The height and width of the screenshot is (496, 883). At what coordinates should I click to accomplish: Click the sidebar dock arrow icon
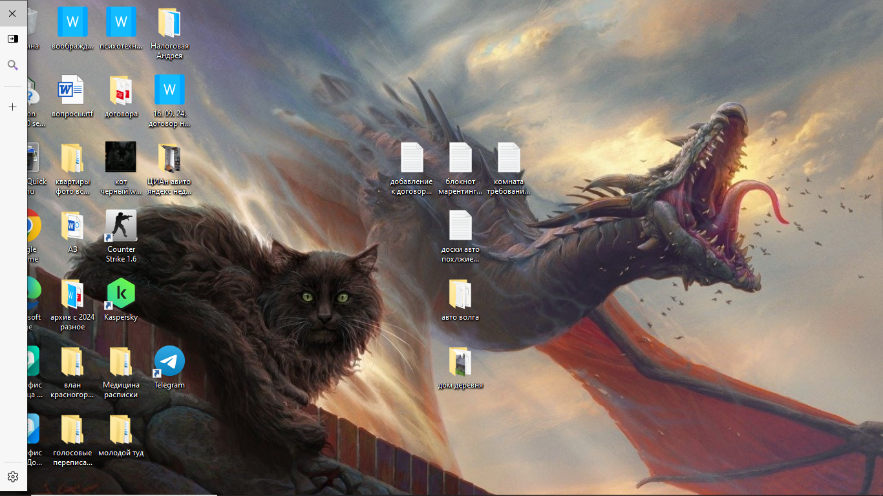12,39
